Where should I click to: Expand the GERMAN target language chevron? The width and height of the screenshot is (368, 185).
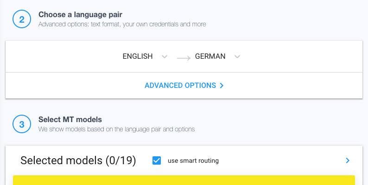point(237,57)
